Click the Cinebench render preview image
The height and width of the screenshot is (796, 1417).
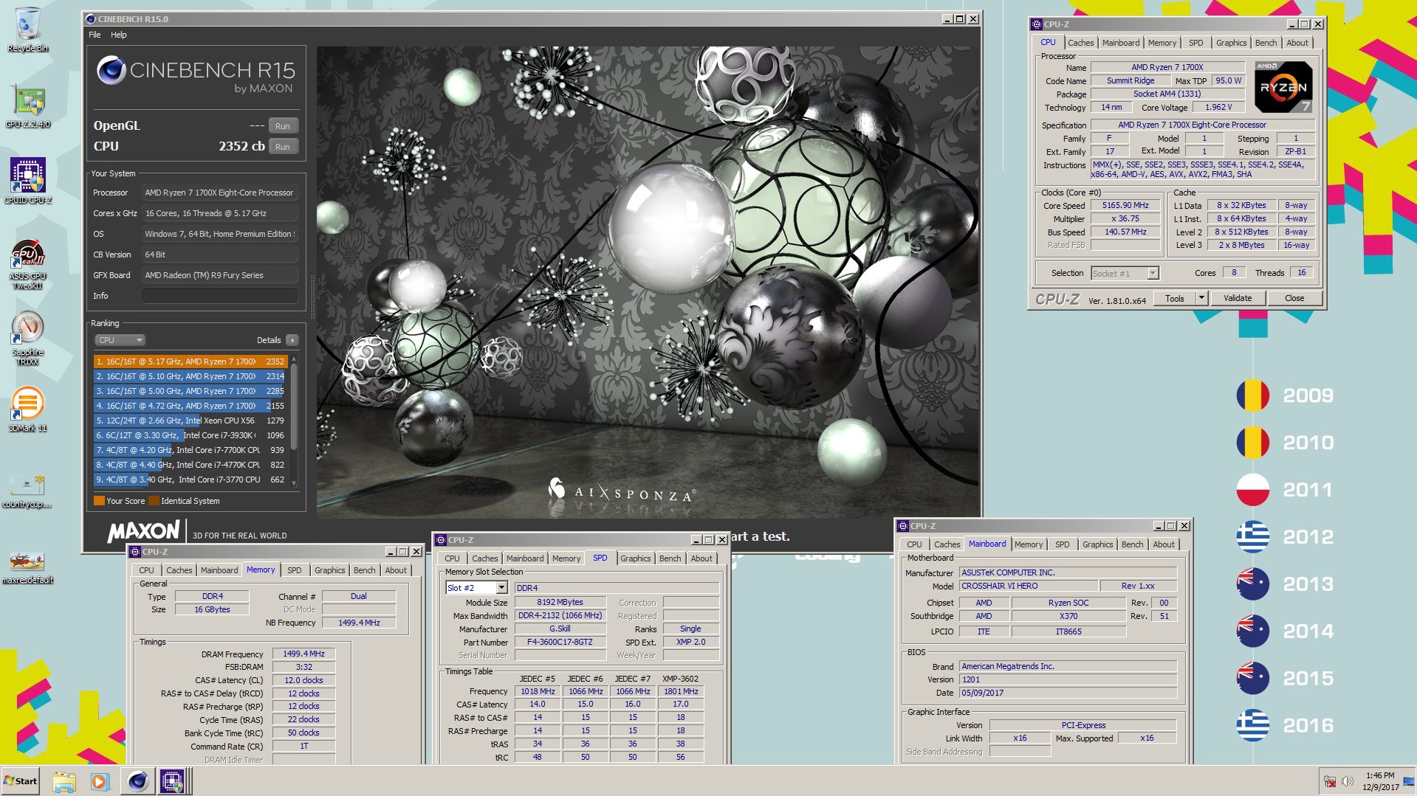[648, 282]
